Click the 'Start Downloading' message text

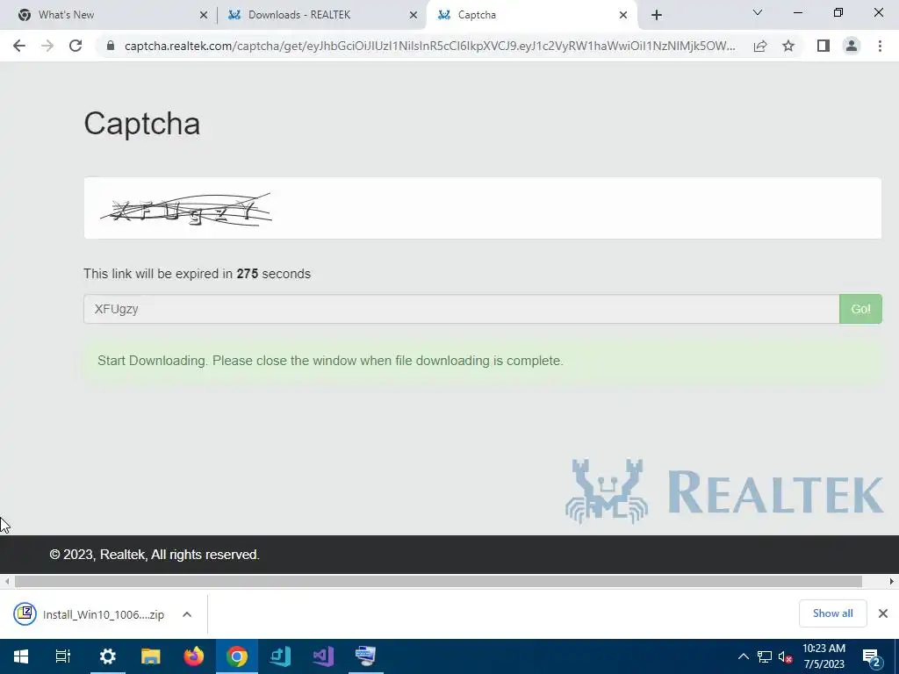click(330, 361)
